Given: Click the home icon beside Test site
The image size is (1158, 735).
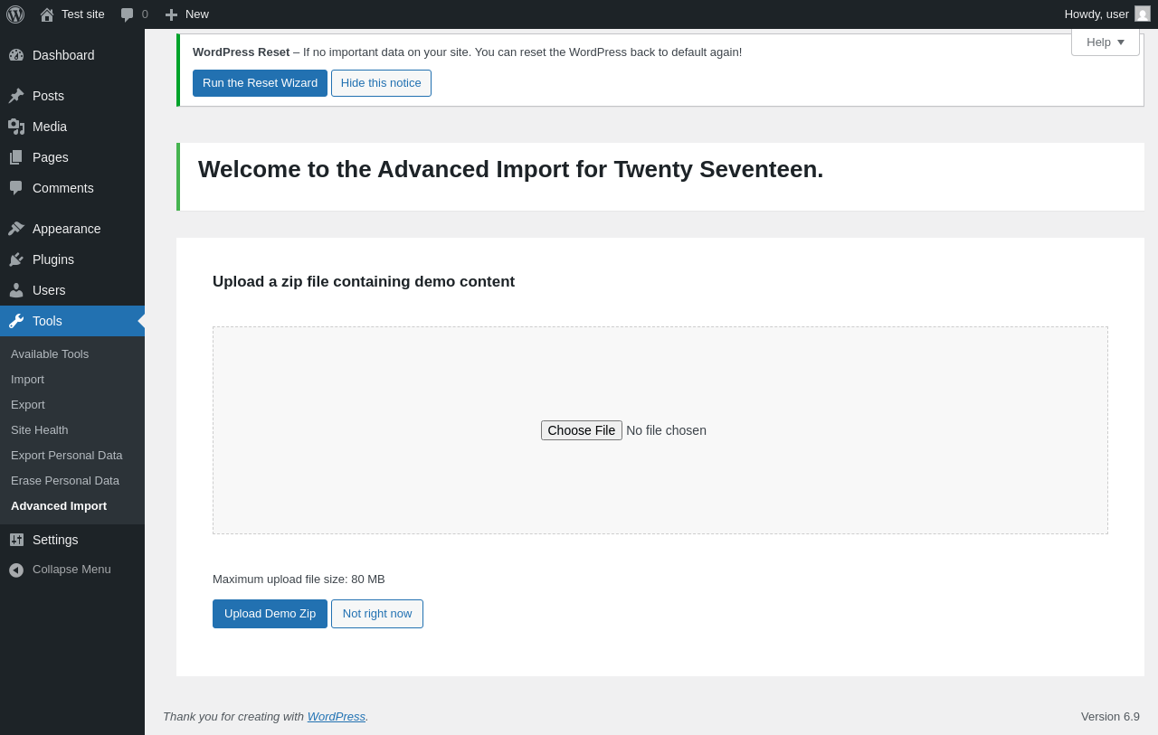Looking at the screenshot, I should pyautogui.click(x=47, y=14).
